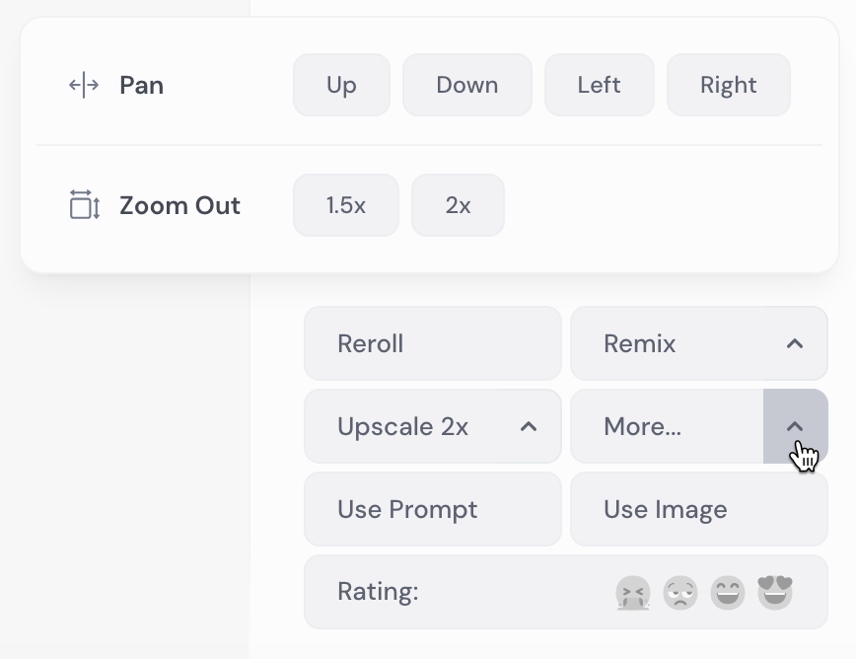
Task: Rate with the disappointed face emoji
Action: click(x=680, y=592)
